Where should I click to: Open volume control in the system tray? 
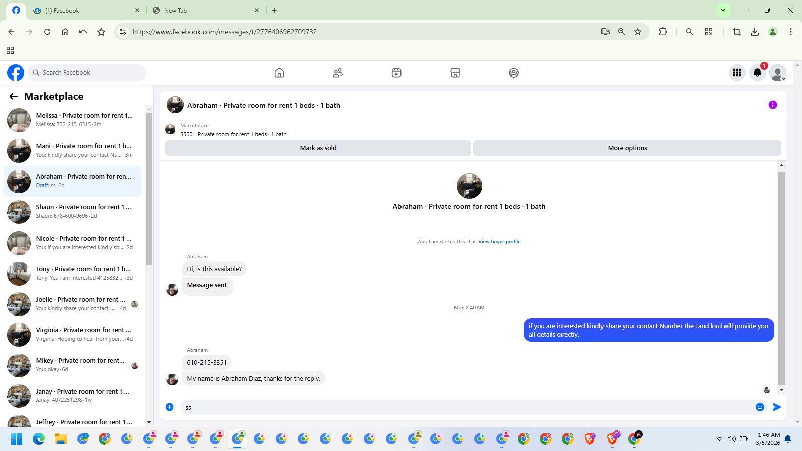click(731, 439)
